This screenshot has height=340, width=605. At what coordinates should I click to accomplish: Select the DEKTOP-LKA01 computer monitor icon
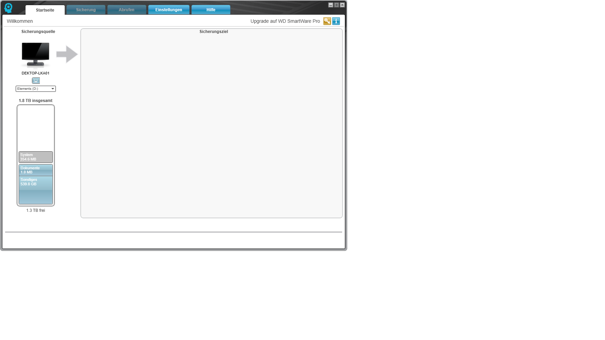coord(35,55)
